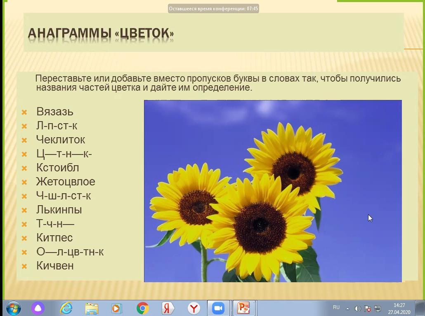The height and width of the screenshot is (316, 425).
Task: Select the word Т-ч-н—
Action: [55, 224]
